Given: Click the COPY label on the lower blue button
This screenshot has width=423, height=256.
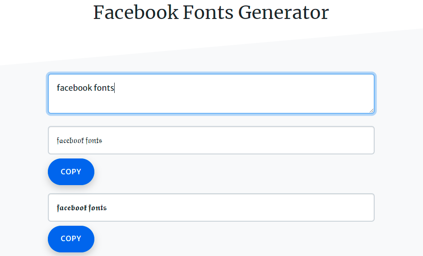Looking at the screenshot, I should point(71,239).
